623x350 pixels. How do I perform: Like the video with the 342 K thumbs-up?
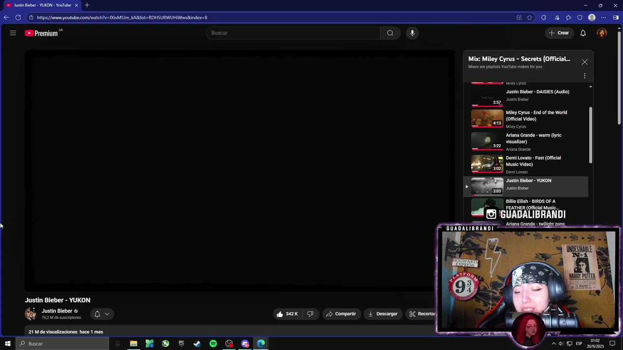[x=287, y=314]
